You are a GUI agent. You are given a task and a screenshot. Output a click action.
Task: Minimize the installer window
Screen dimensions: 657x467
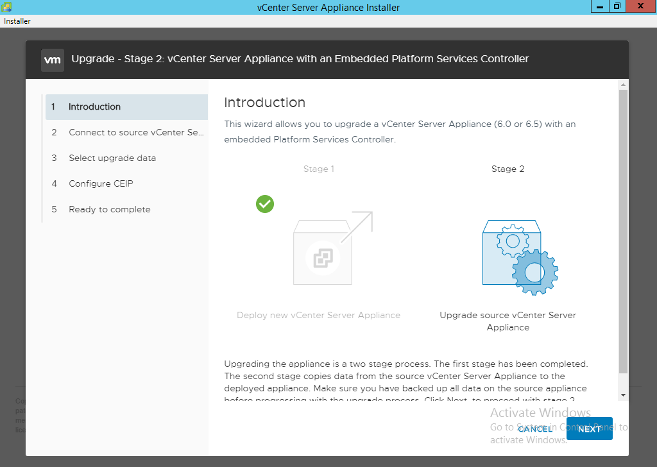(600, 6)
